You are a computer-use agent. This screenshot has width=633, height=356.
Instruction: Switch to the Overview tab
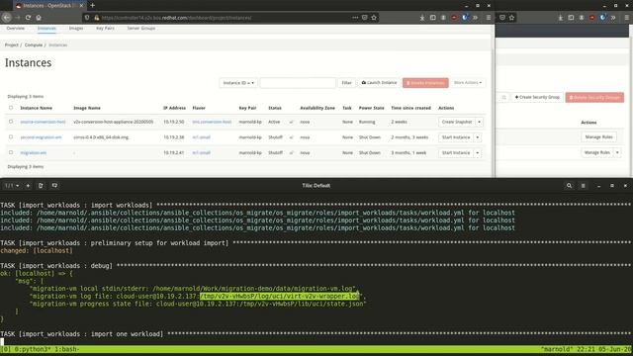tap(16, 29)
